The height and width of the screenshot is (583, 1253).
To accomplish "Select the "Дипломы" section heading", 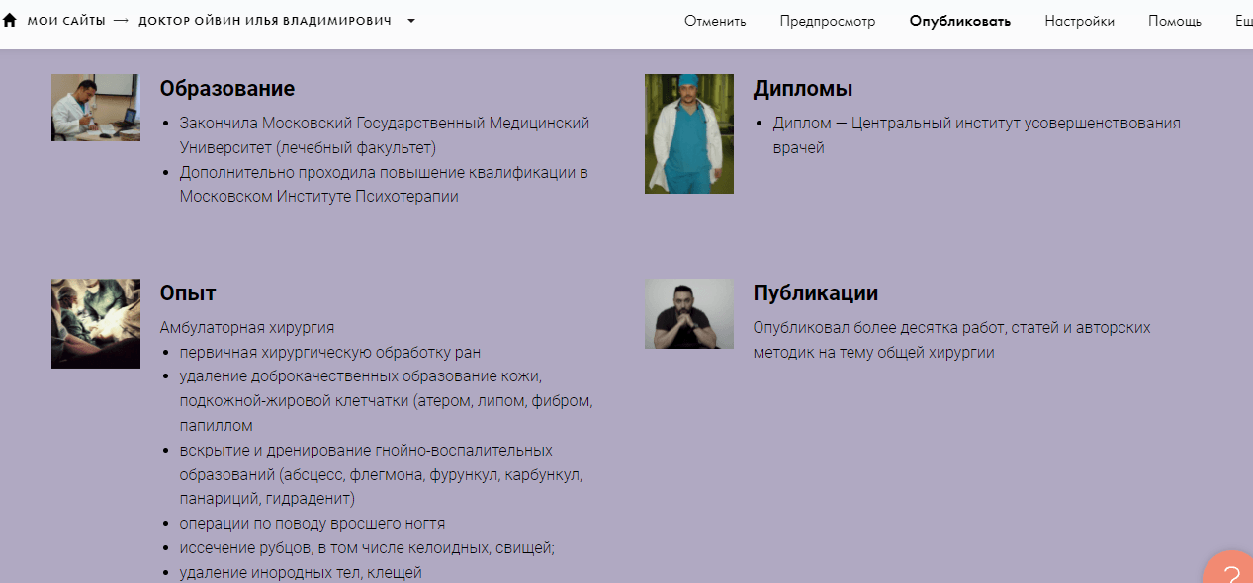I will click(x=802, y=88).
